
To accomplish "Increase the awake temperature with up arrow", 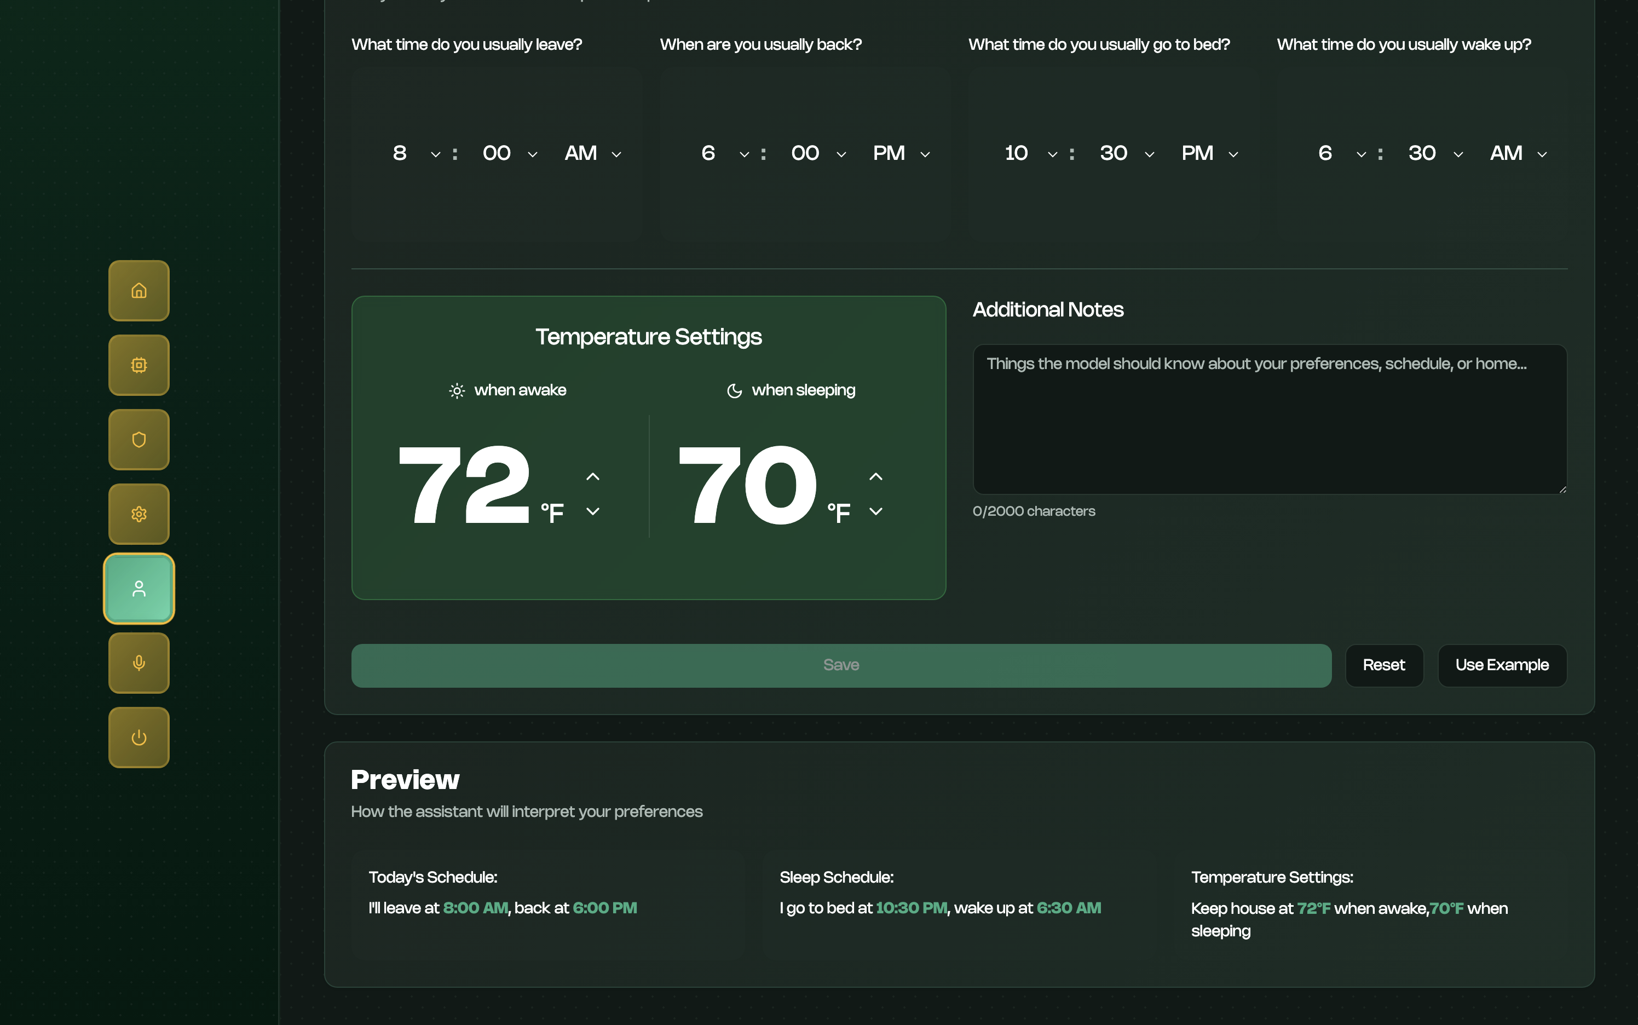I will click(592, 476).
